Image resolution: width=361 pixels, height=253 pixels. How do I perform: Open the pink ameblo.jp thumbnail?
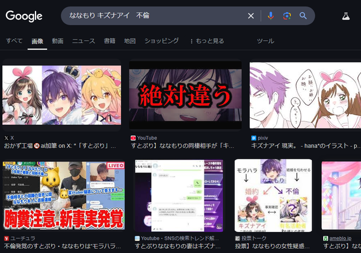point(341,195)
